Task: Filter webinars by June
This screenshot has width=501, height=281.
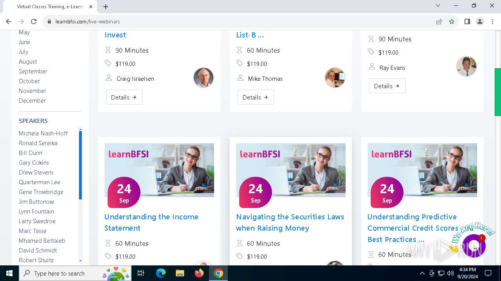Action: point(24,42)
